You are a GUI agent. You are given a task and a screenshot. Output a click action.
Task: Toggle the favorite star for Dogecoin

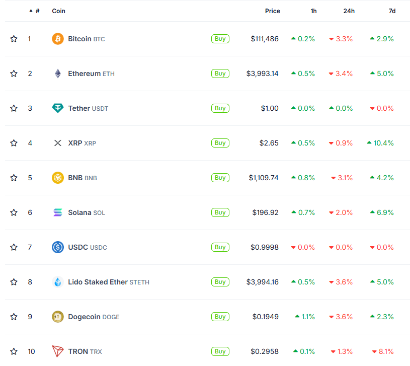coord(14,317)
